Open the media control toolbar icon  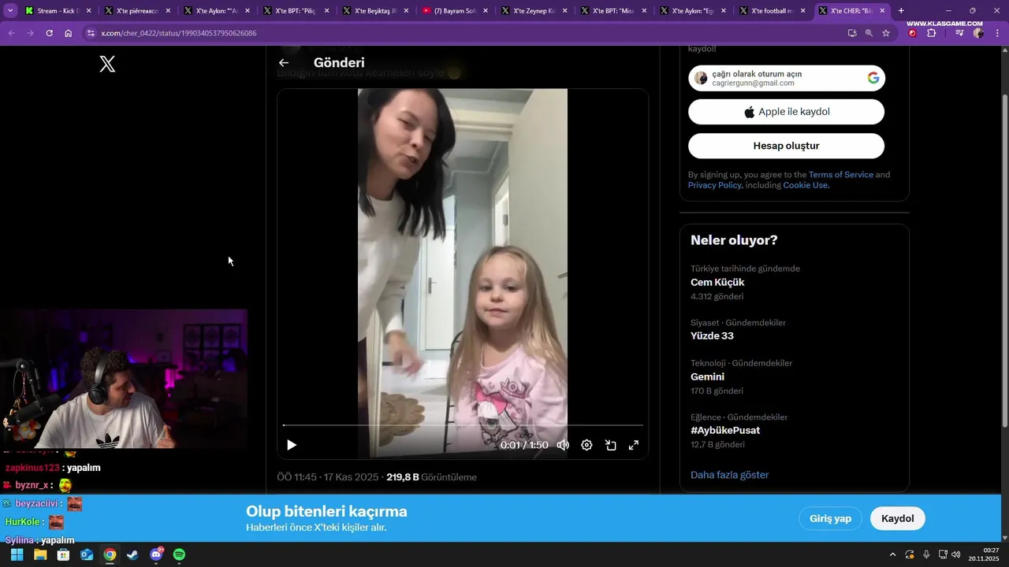point(959,33)
